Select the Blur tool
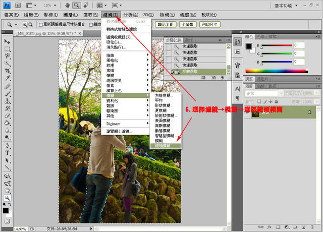 tap(7, 130)
